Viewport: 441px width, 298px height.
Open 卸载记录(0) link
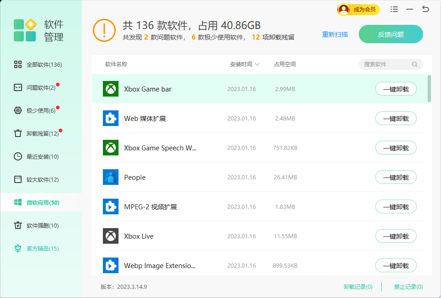coord(358,287)
